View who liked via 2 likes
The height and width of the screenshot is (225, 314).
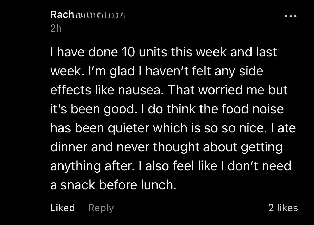pos(283,208)
